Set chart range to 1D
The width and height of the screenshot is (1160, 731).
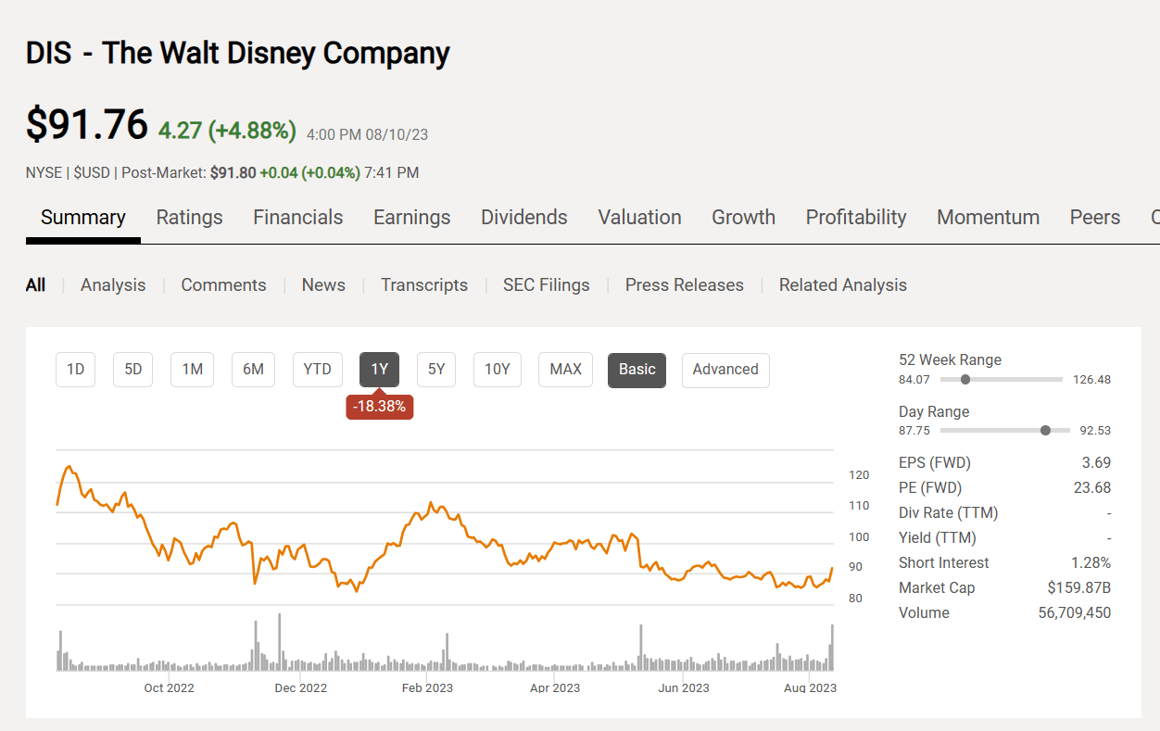[x=75, y=370]
